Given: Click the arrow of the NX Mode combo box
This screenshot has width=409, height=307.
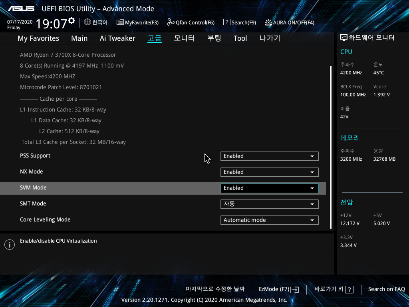Looking at the screenshot, I should tap(312, 172).
